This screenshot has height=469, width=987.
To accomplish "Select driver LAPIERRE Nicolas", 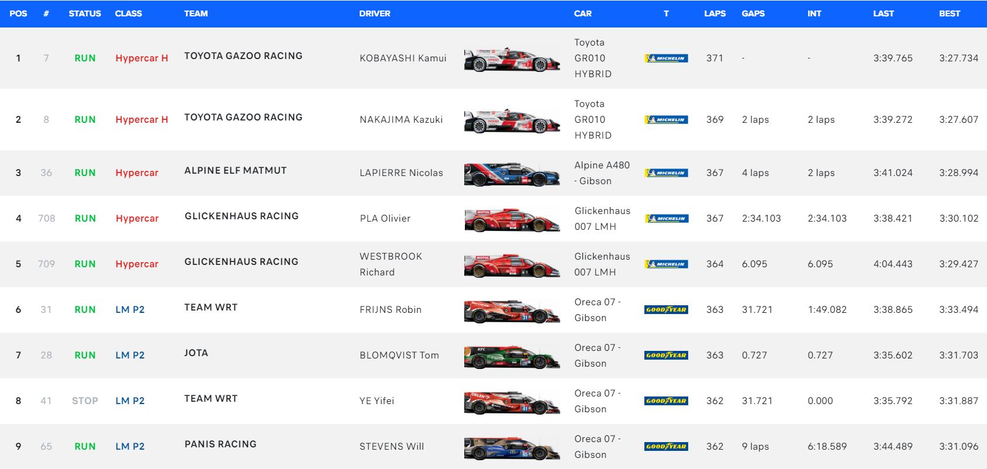I will (x=401, y=173).
